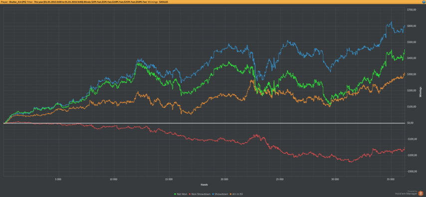Click the -$300,00 axis label
The width and height of the screenshot is (426, 197).
coord(412,171)
